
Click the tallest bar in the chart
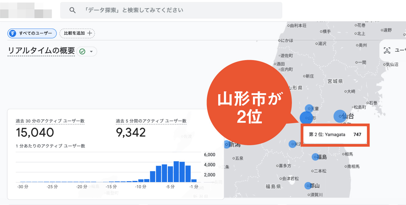tap(176, 172)
